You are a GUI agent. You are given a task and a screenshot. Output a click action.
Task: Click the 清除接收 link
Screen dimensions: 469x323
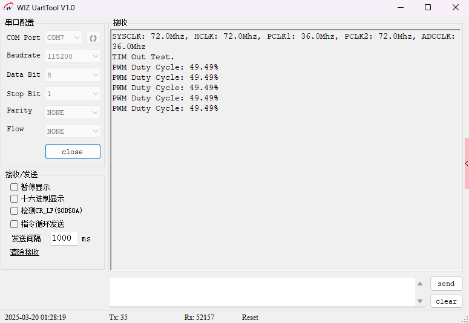coord(25,252)
